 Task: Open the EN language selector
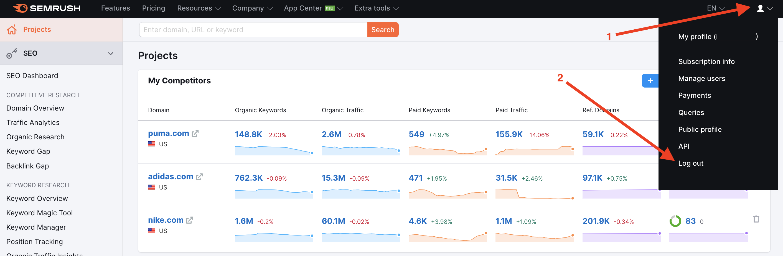716,8
